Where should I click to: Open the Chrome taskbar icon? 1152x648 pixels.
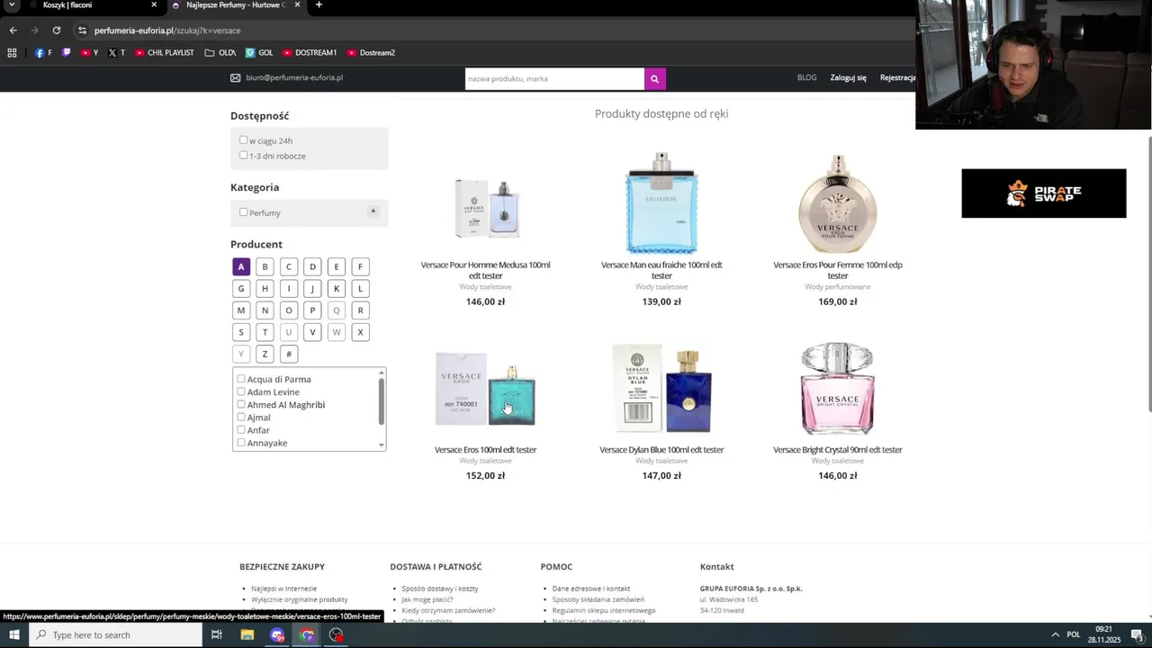(307, 635)
